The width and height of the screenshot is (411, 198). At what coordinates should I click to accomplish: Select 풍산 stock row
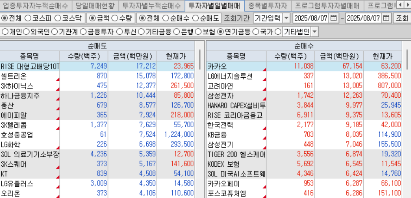(x=97, y=106)
